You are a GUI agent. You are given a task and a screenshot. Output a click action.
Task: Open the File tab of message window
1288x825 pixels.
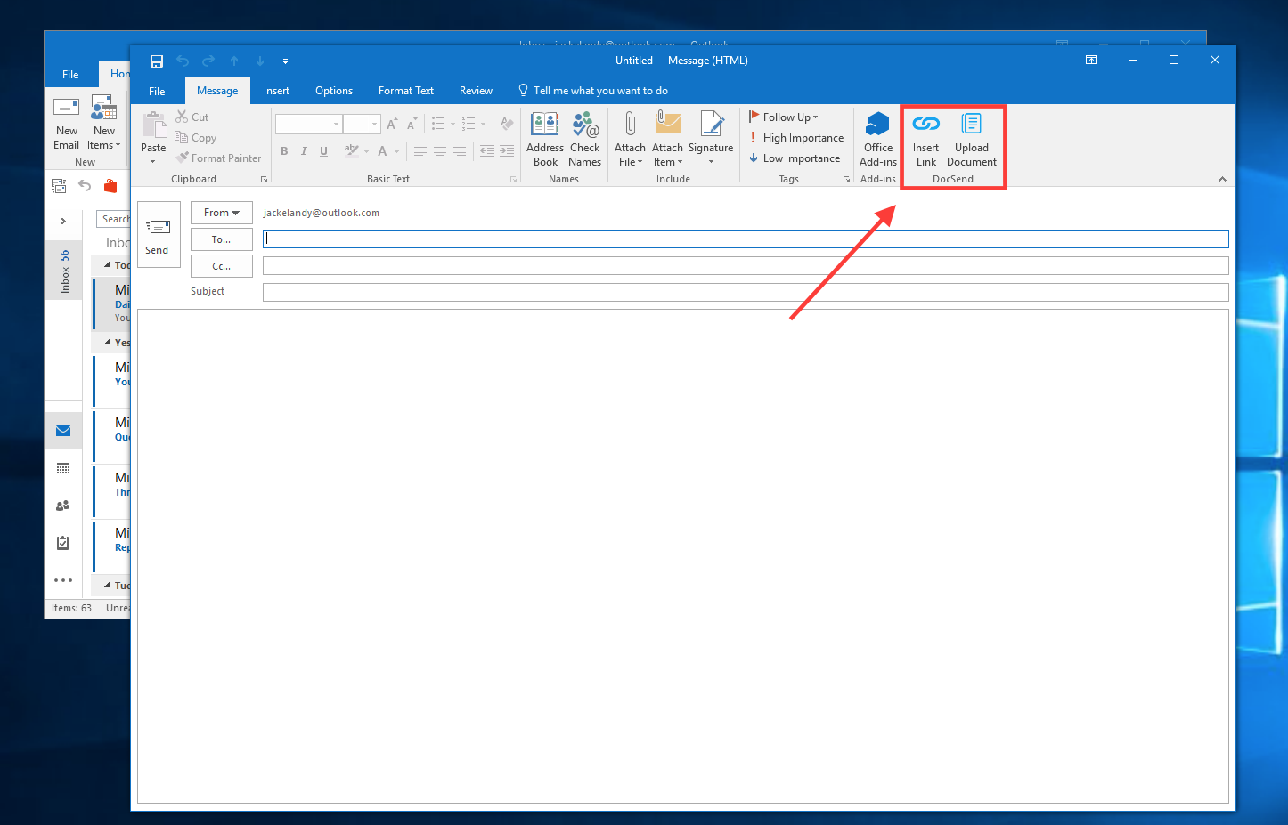(x=157, y=91)
